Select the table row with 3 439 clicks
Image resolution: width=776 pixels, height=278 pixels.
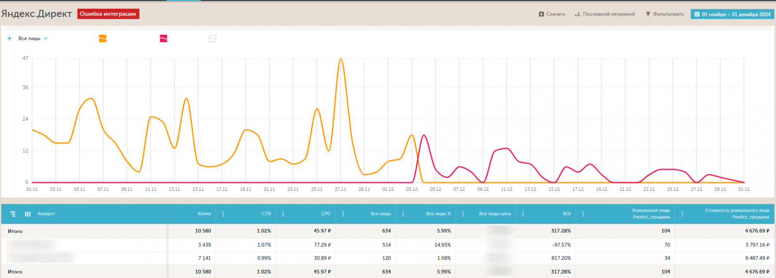pos(204,245)
